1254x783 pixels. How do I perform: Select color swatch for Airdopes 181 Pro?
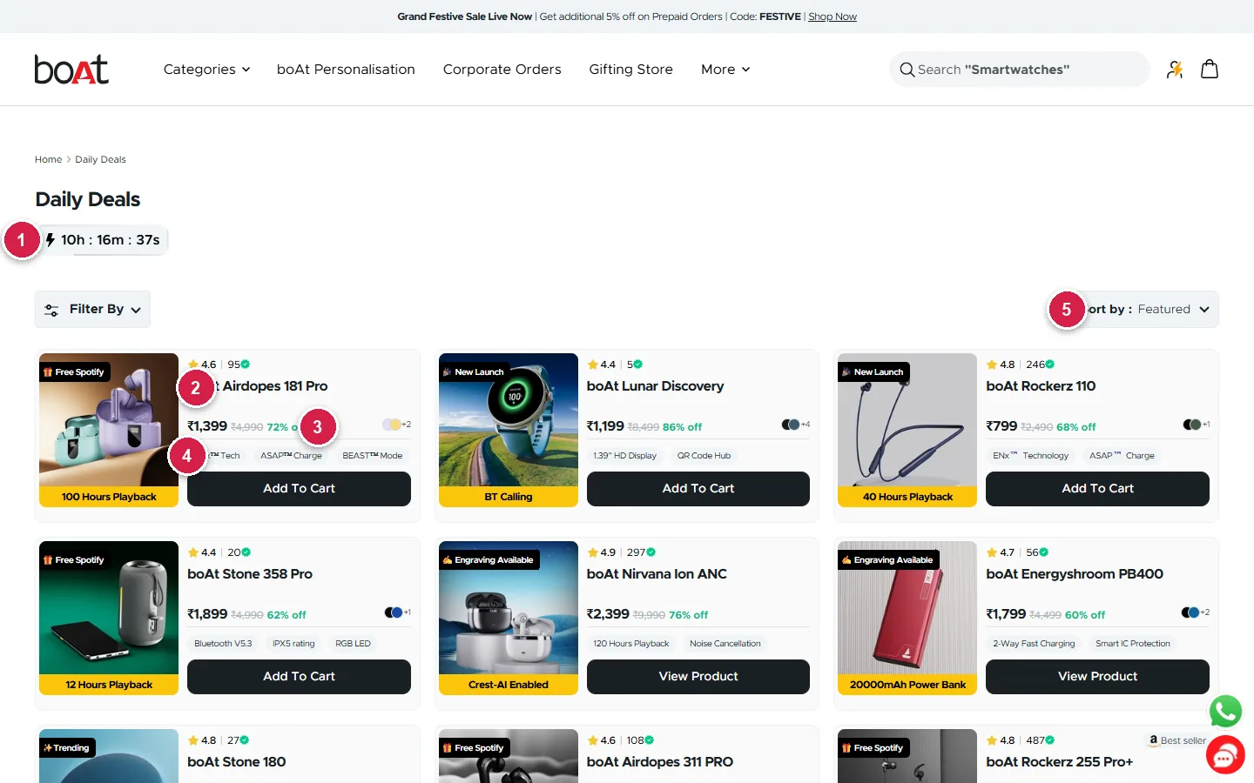[x=392, y=425]
